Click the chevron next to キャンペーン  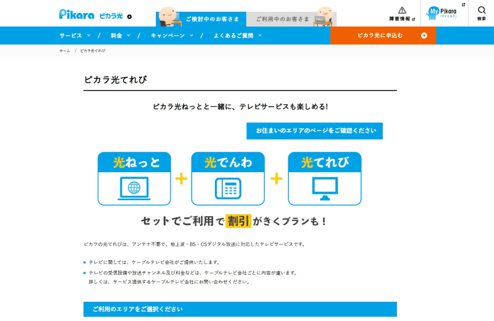191,36
